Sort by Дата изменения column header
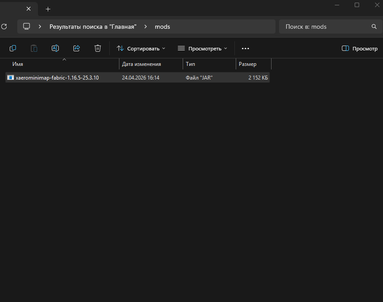This screenshot has width=383, height=302. (x=142, y=64)
